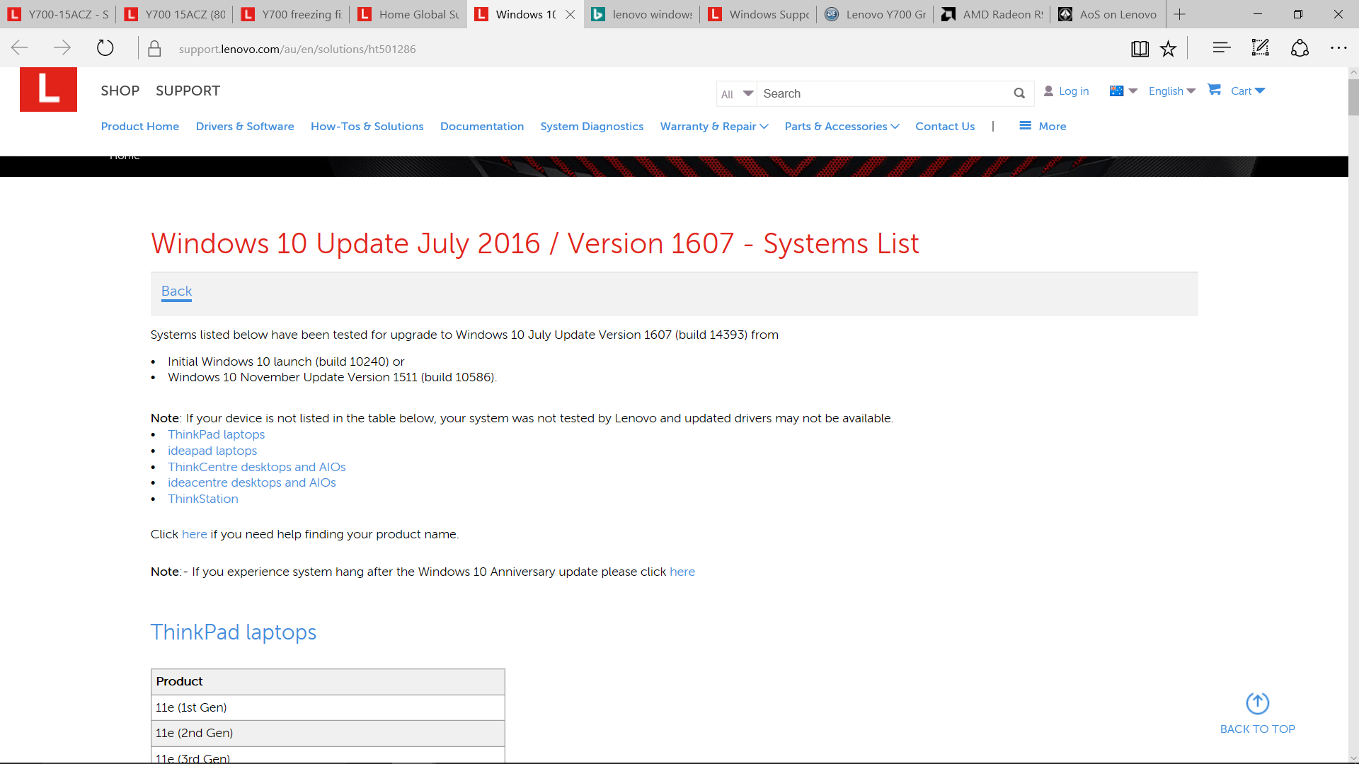Jump to ideapad laptops link

(x=212, y=451)
